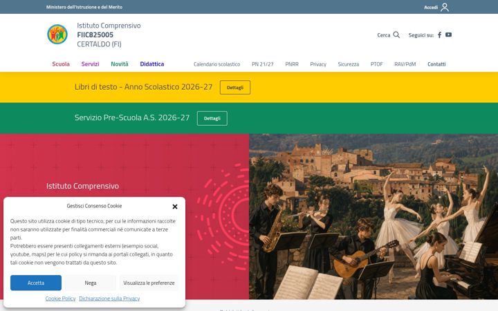The height and width of the screenshot is (311, 498).
Task: Close the cookie consent dialog
Action: [x=175, y=207]
